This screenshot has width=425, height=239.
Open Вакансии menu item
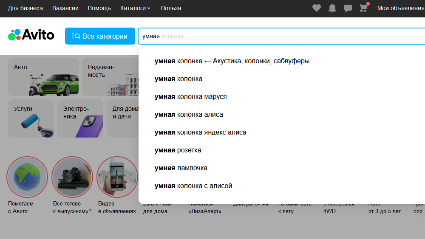pyautogui.click(x=65, y=8)
